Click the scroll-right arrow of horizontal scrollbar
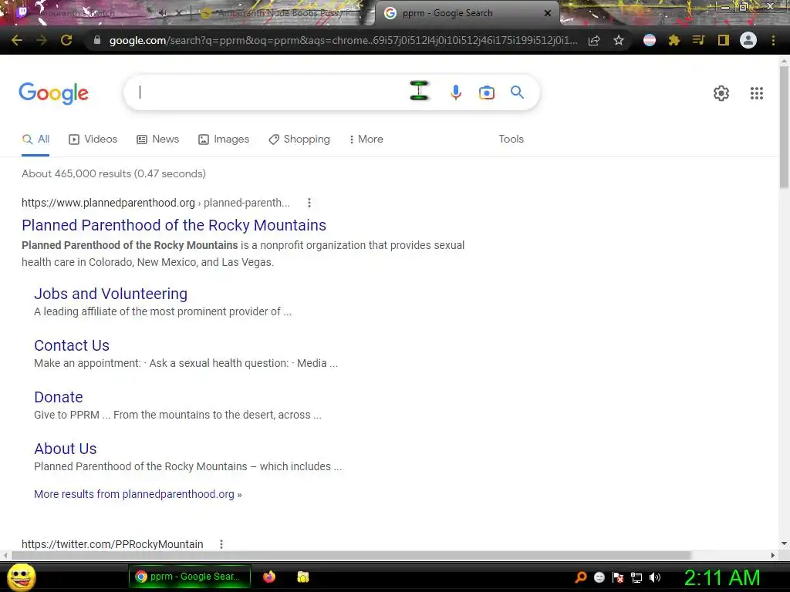This screenshot has height=592, width=790. point(773,555)
